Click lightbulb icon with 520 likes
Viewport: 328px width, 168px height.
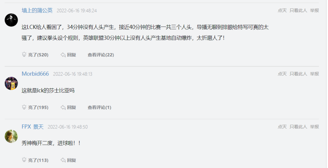coord(24,55)
